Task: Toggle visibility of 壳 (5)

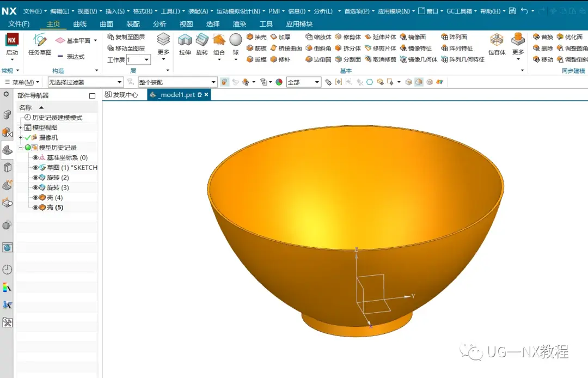Action: coord(35,208)
